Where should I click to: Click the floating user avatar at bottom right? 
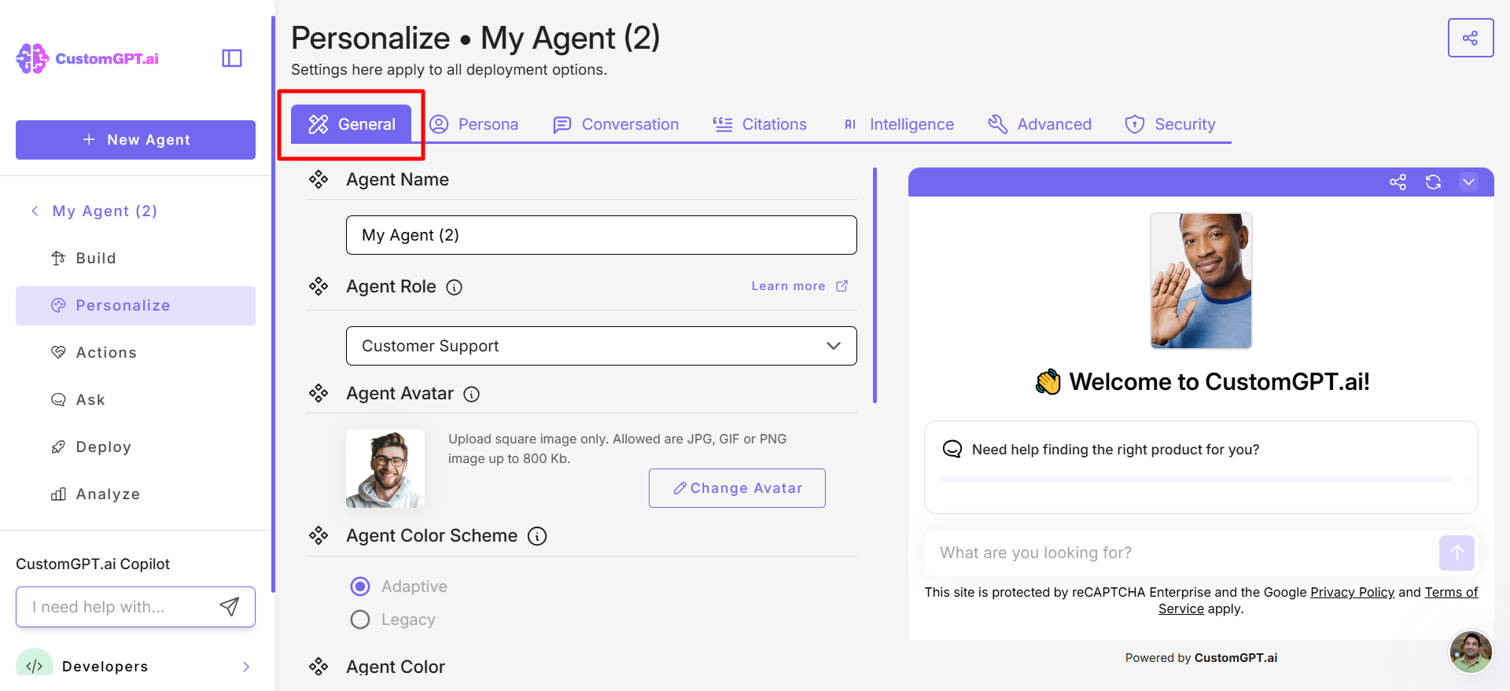(1471, 652)
